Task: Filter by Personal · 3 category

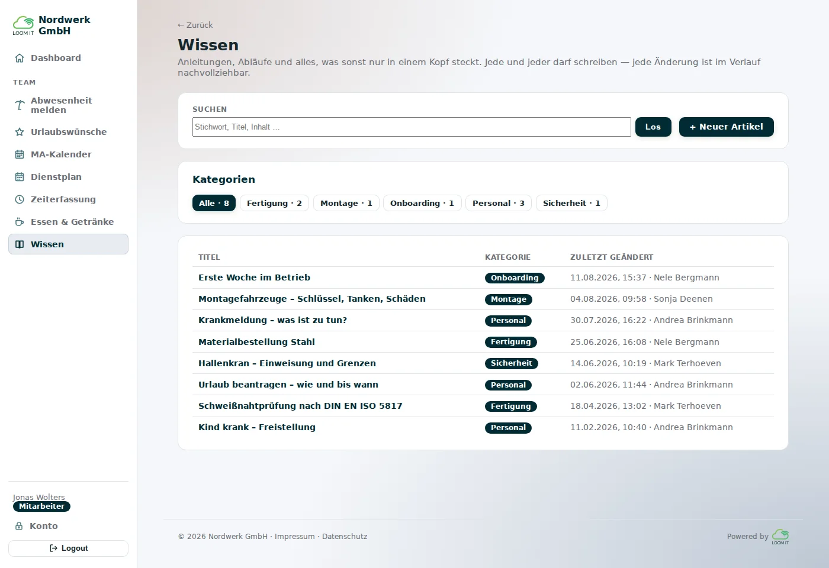Action: (499, 203)
